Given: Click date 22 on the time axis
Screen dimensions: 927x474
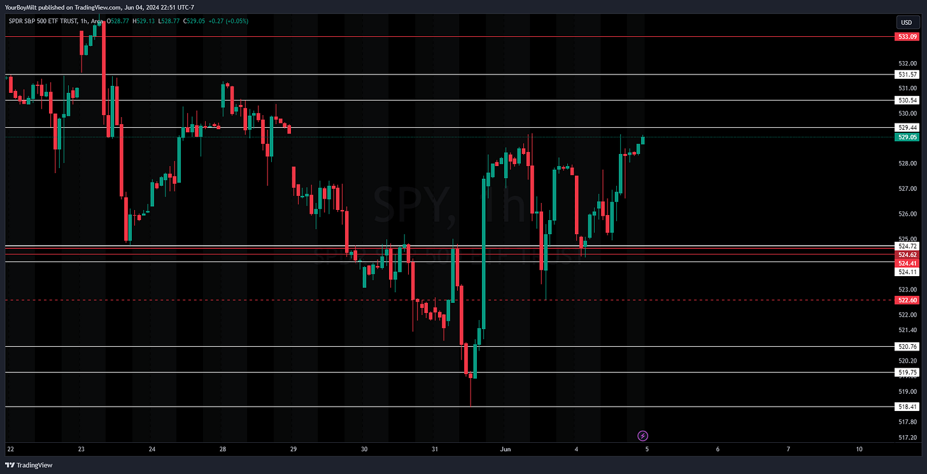Looking at the screenshot, I should point(10,449).
